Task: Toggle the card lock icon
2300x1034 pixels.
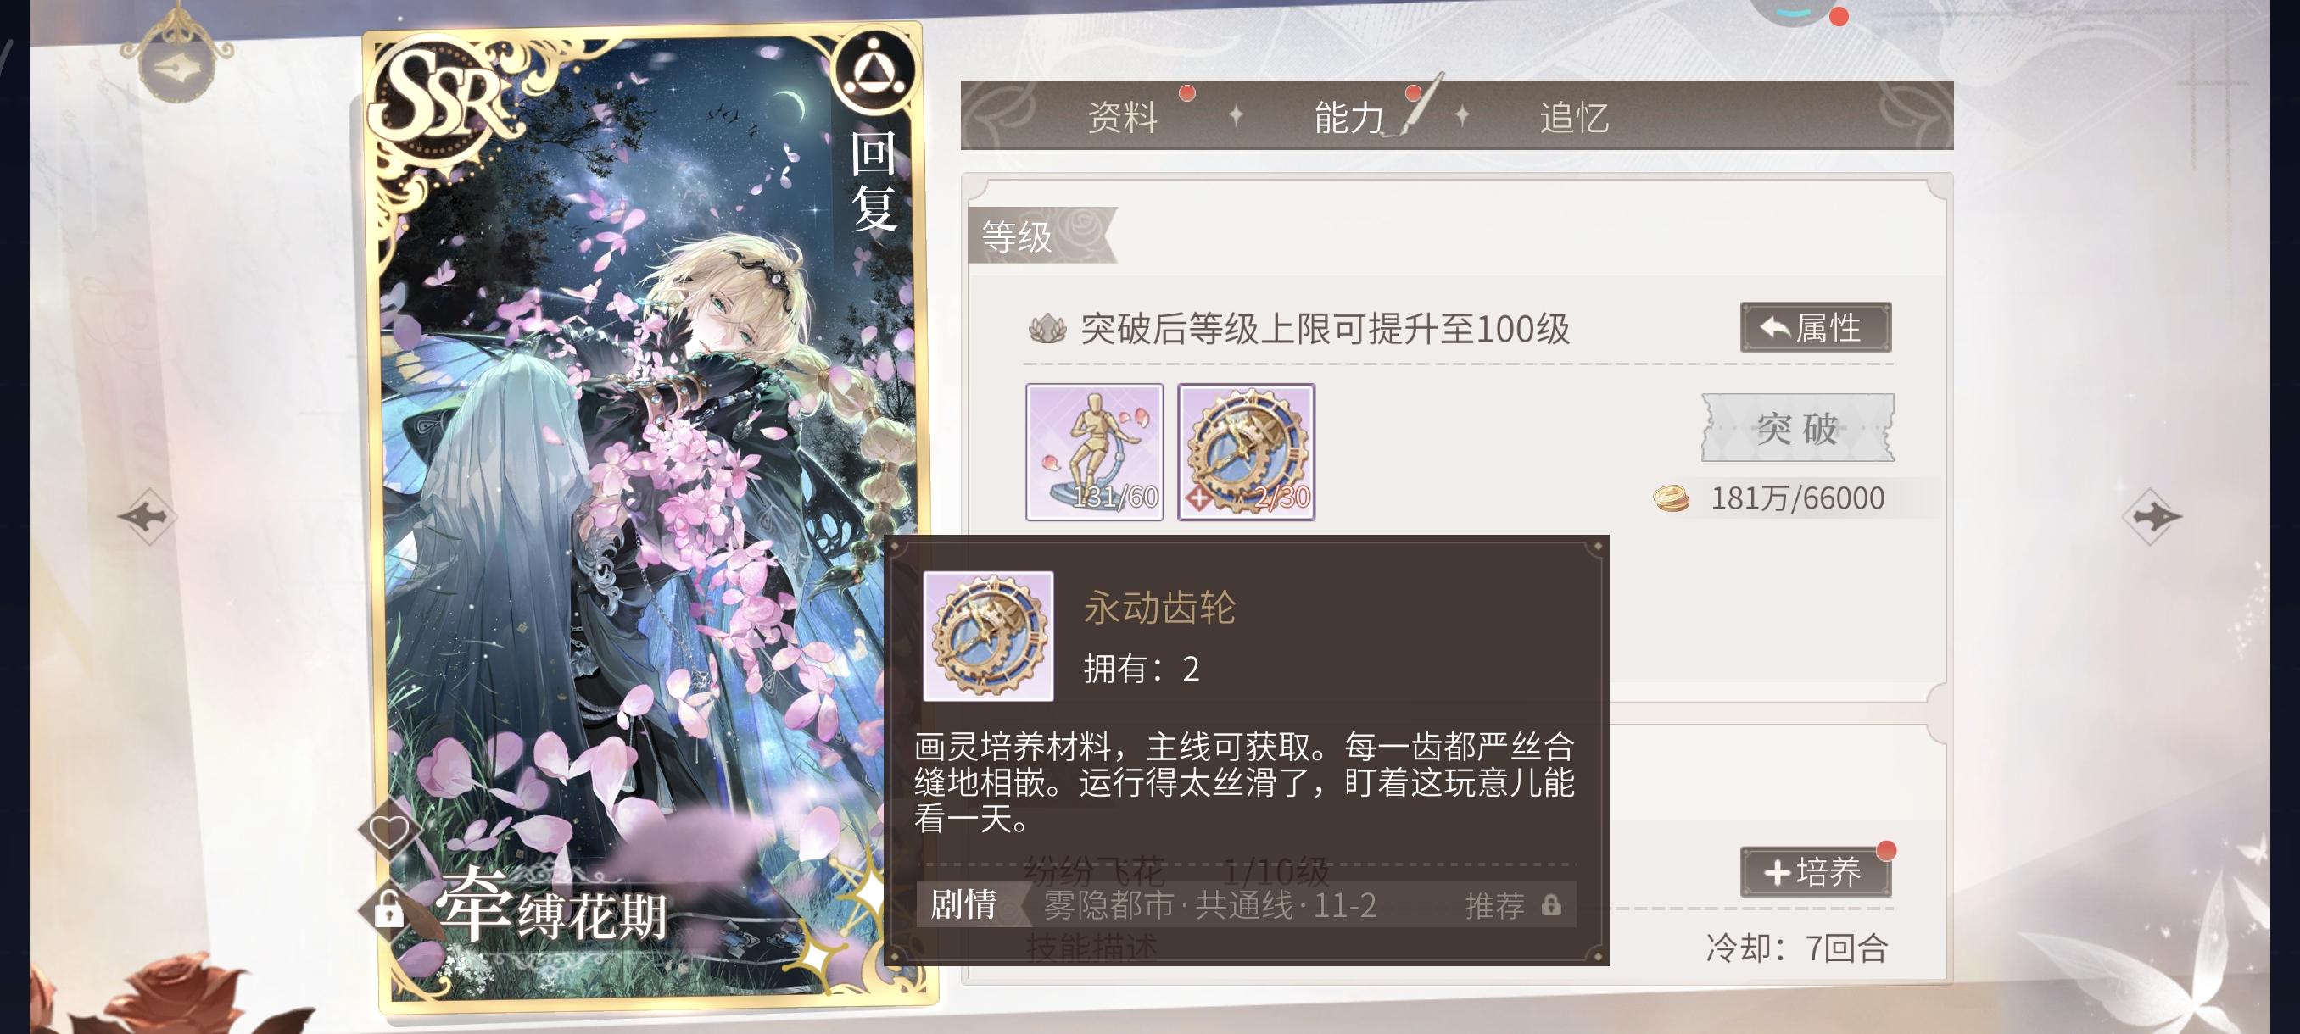Action: click(388, 910)
